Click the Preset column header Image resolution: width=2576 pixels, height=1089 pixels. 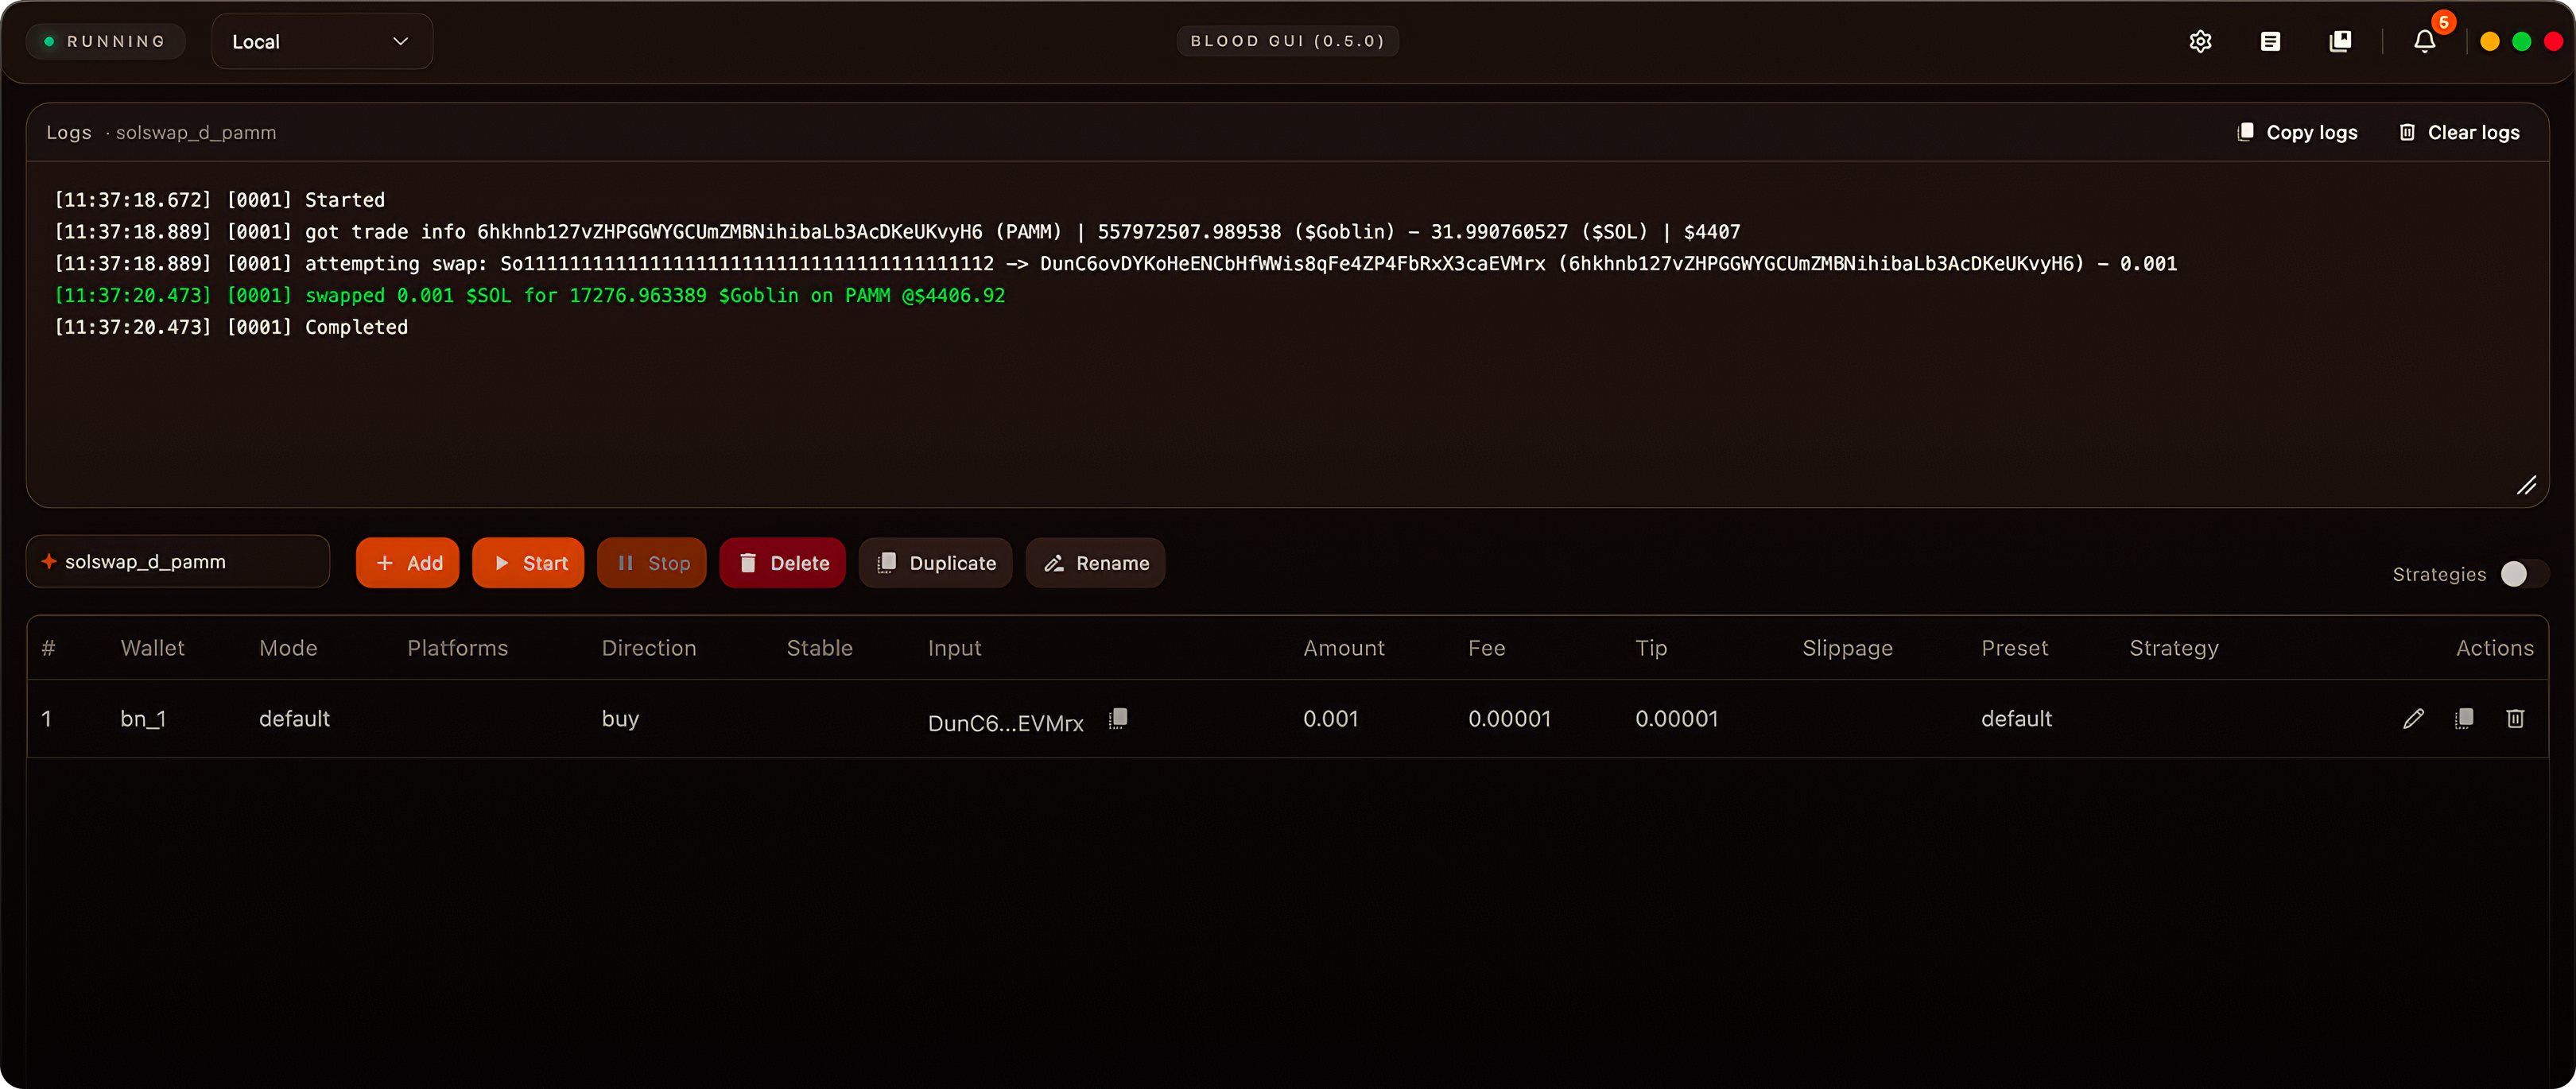pyautogui.click(x=2014, y=648)
